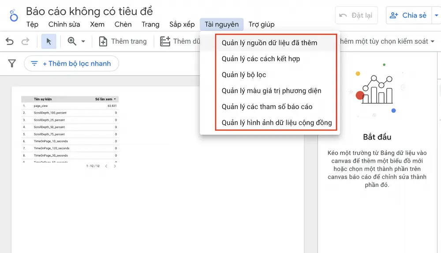Click the Tên sự kiện column header
The image size is (441, 253).
pos(43,99)
